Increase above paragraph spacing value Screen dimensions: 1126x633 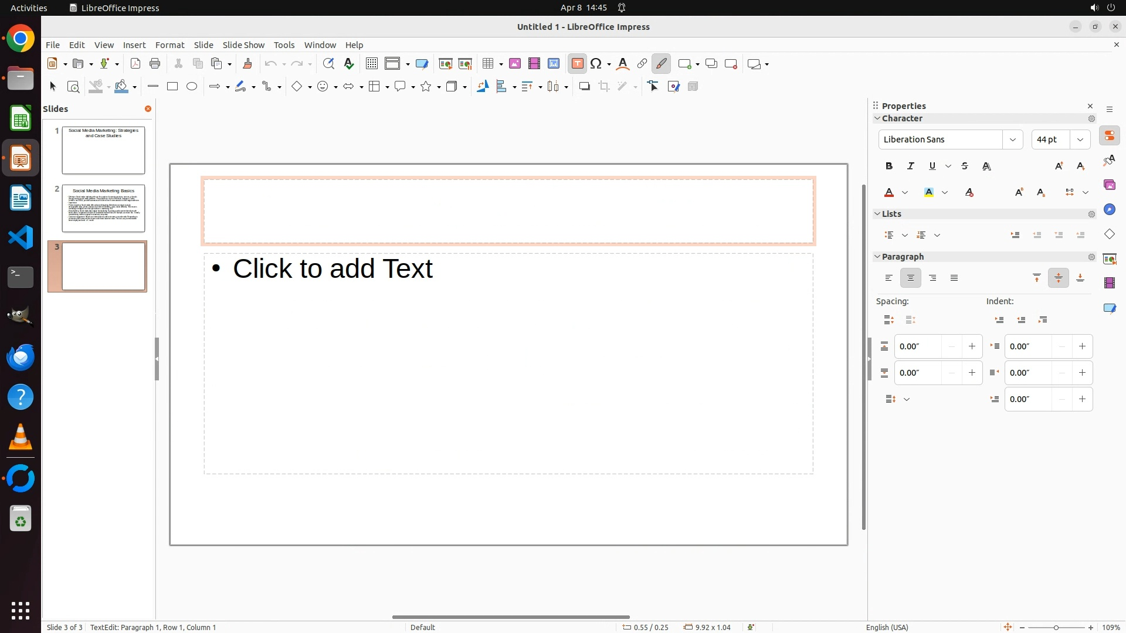point(972,346)
